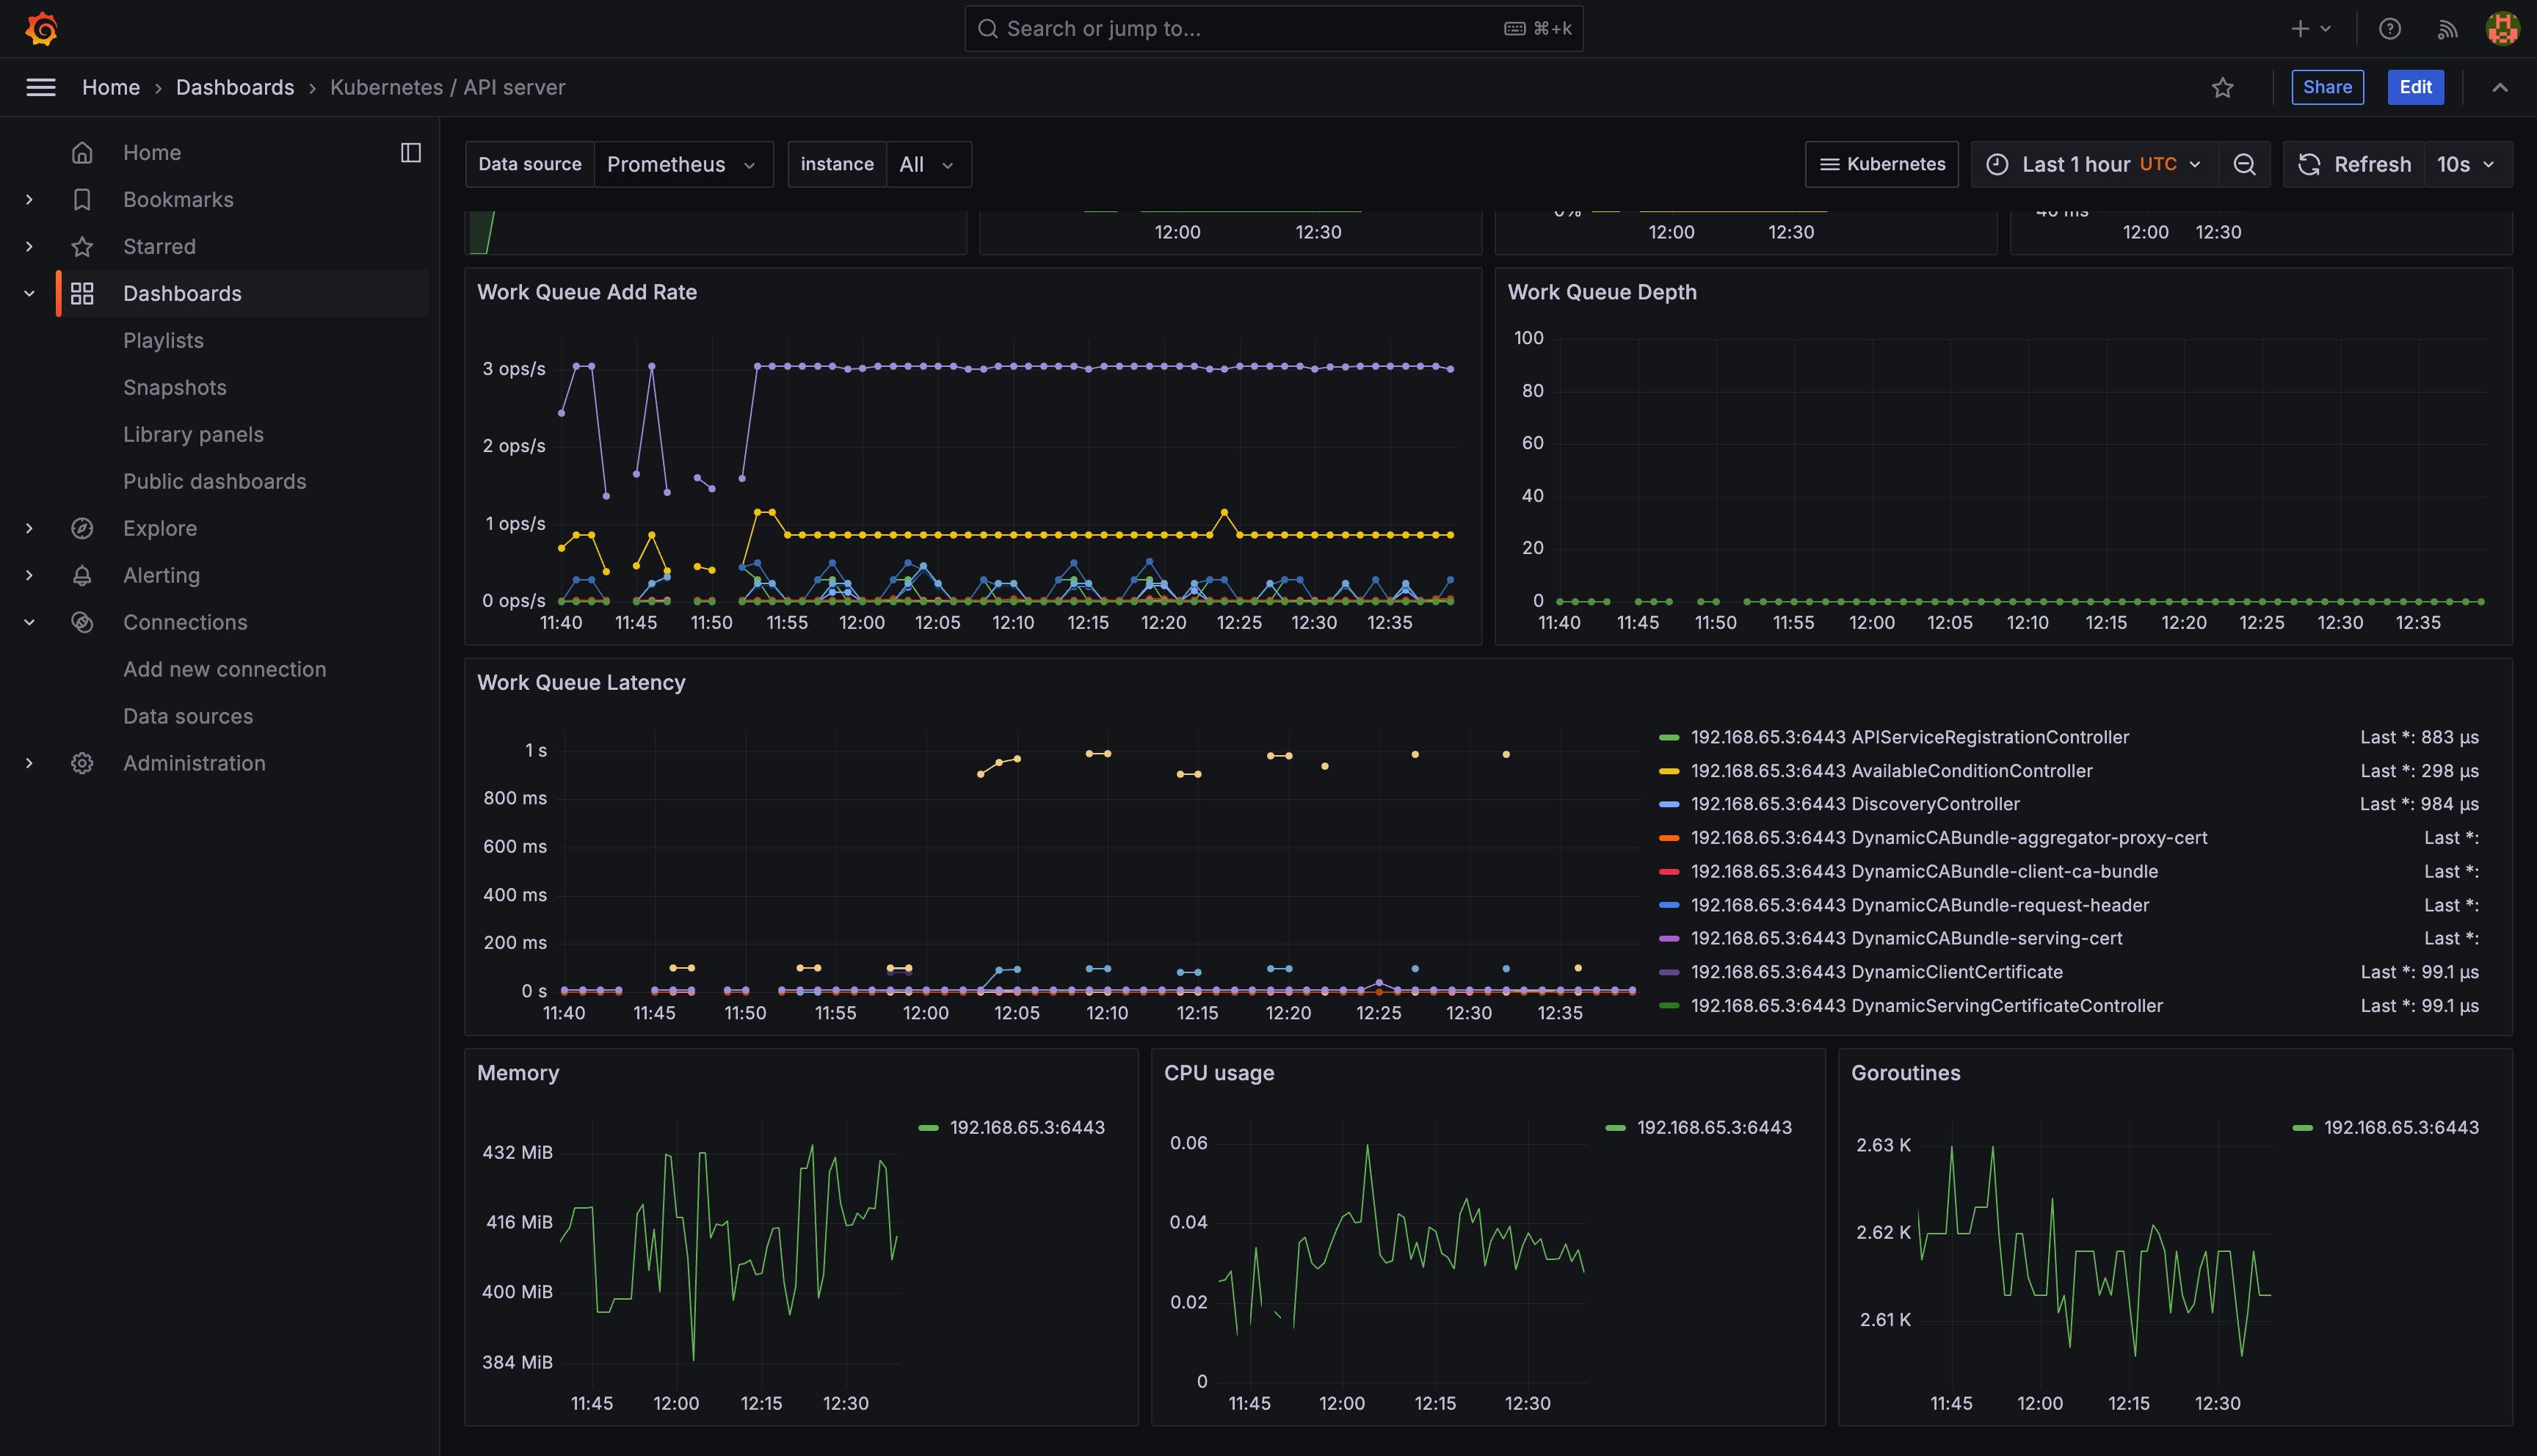
Task: Click the Goroutines legend color swatch
Action: click(x=2302, y=1128)
